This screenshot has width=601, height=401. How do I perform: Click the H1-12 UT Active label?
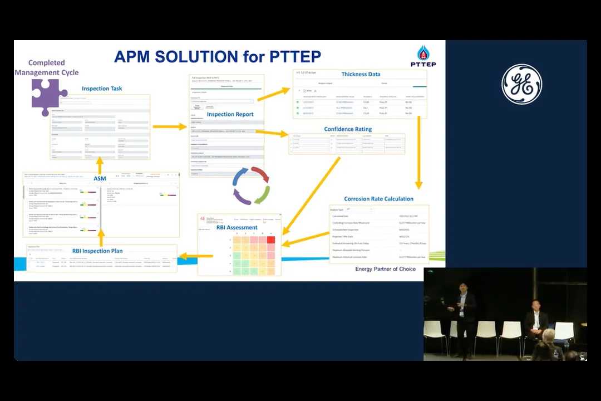click(306, 72)
